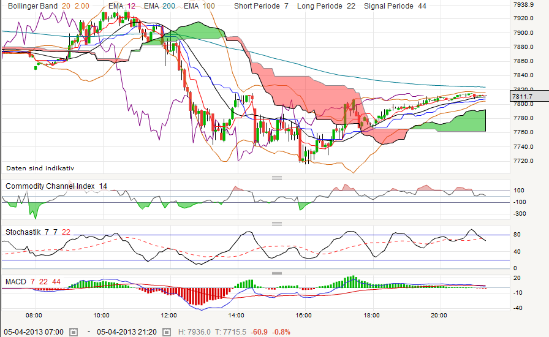Click the MACD 7 22 44 title

click(33, 282)
